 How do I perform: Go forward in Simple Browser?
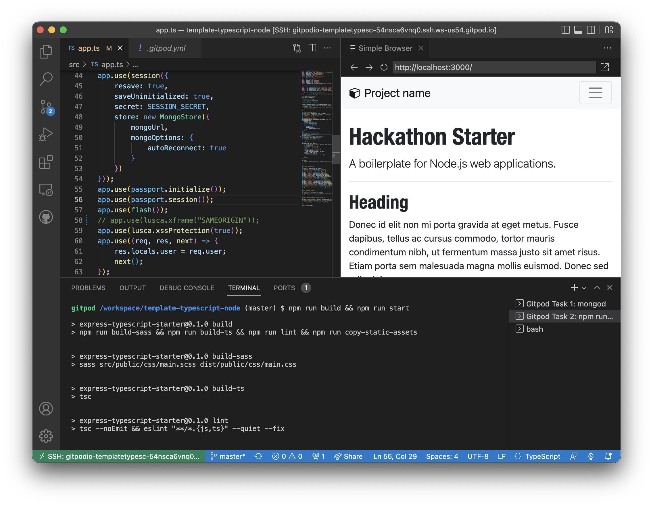[x=369, y=67]
